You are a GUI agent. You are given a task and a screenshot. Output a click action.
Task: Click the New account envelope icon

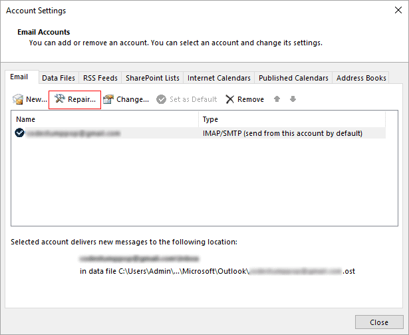point(18,99)
